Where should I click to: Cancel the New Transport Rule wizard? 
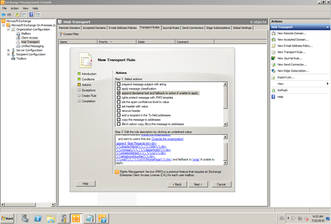click(221, 184)
